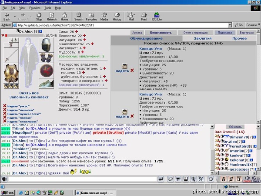Open the Mail toolbar dropdown
The height and width of the screenshot is (196, 261).
134,15
